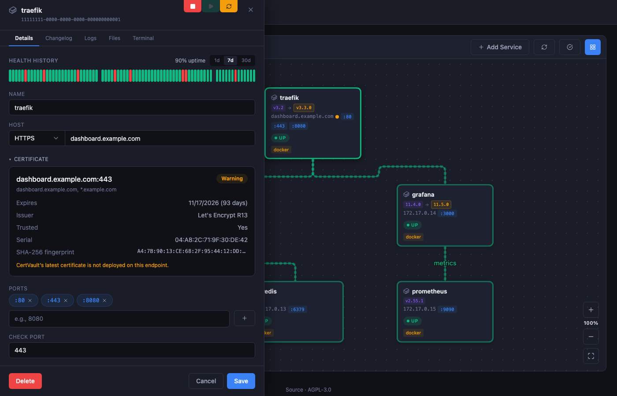Click the metrics edge label
Screen dimensions: 617x396
[x=445, y=263]
